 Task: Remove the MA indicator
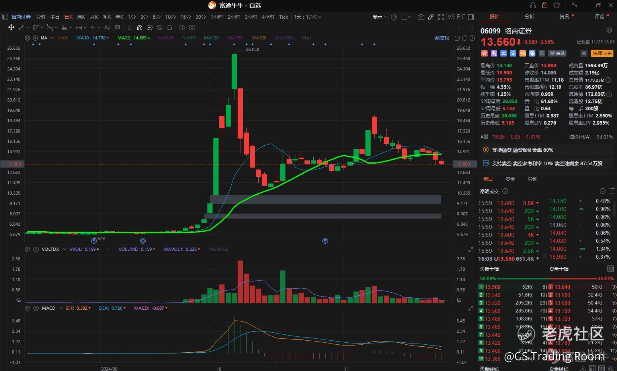[x=35, y=38]
